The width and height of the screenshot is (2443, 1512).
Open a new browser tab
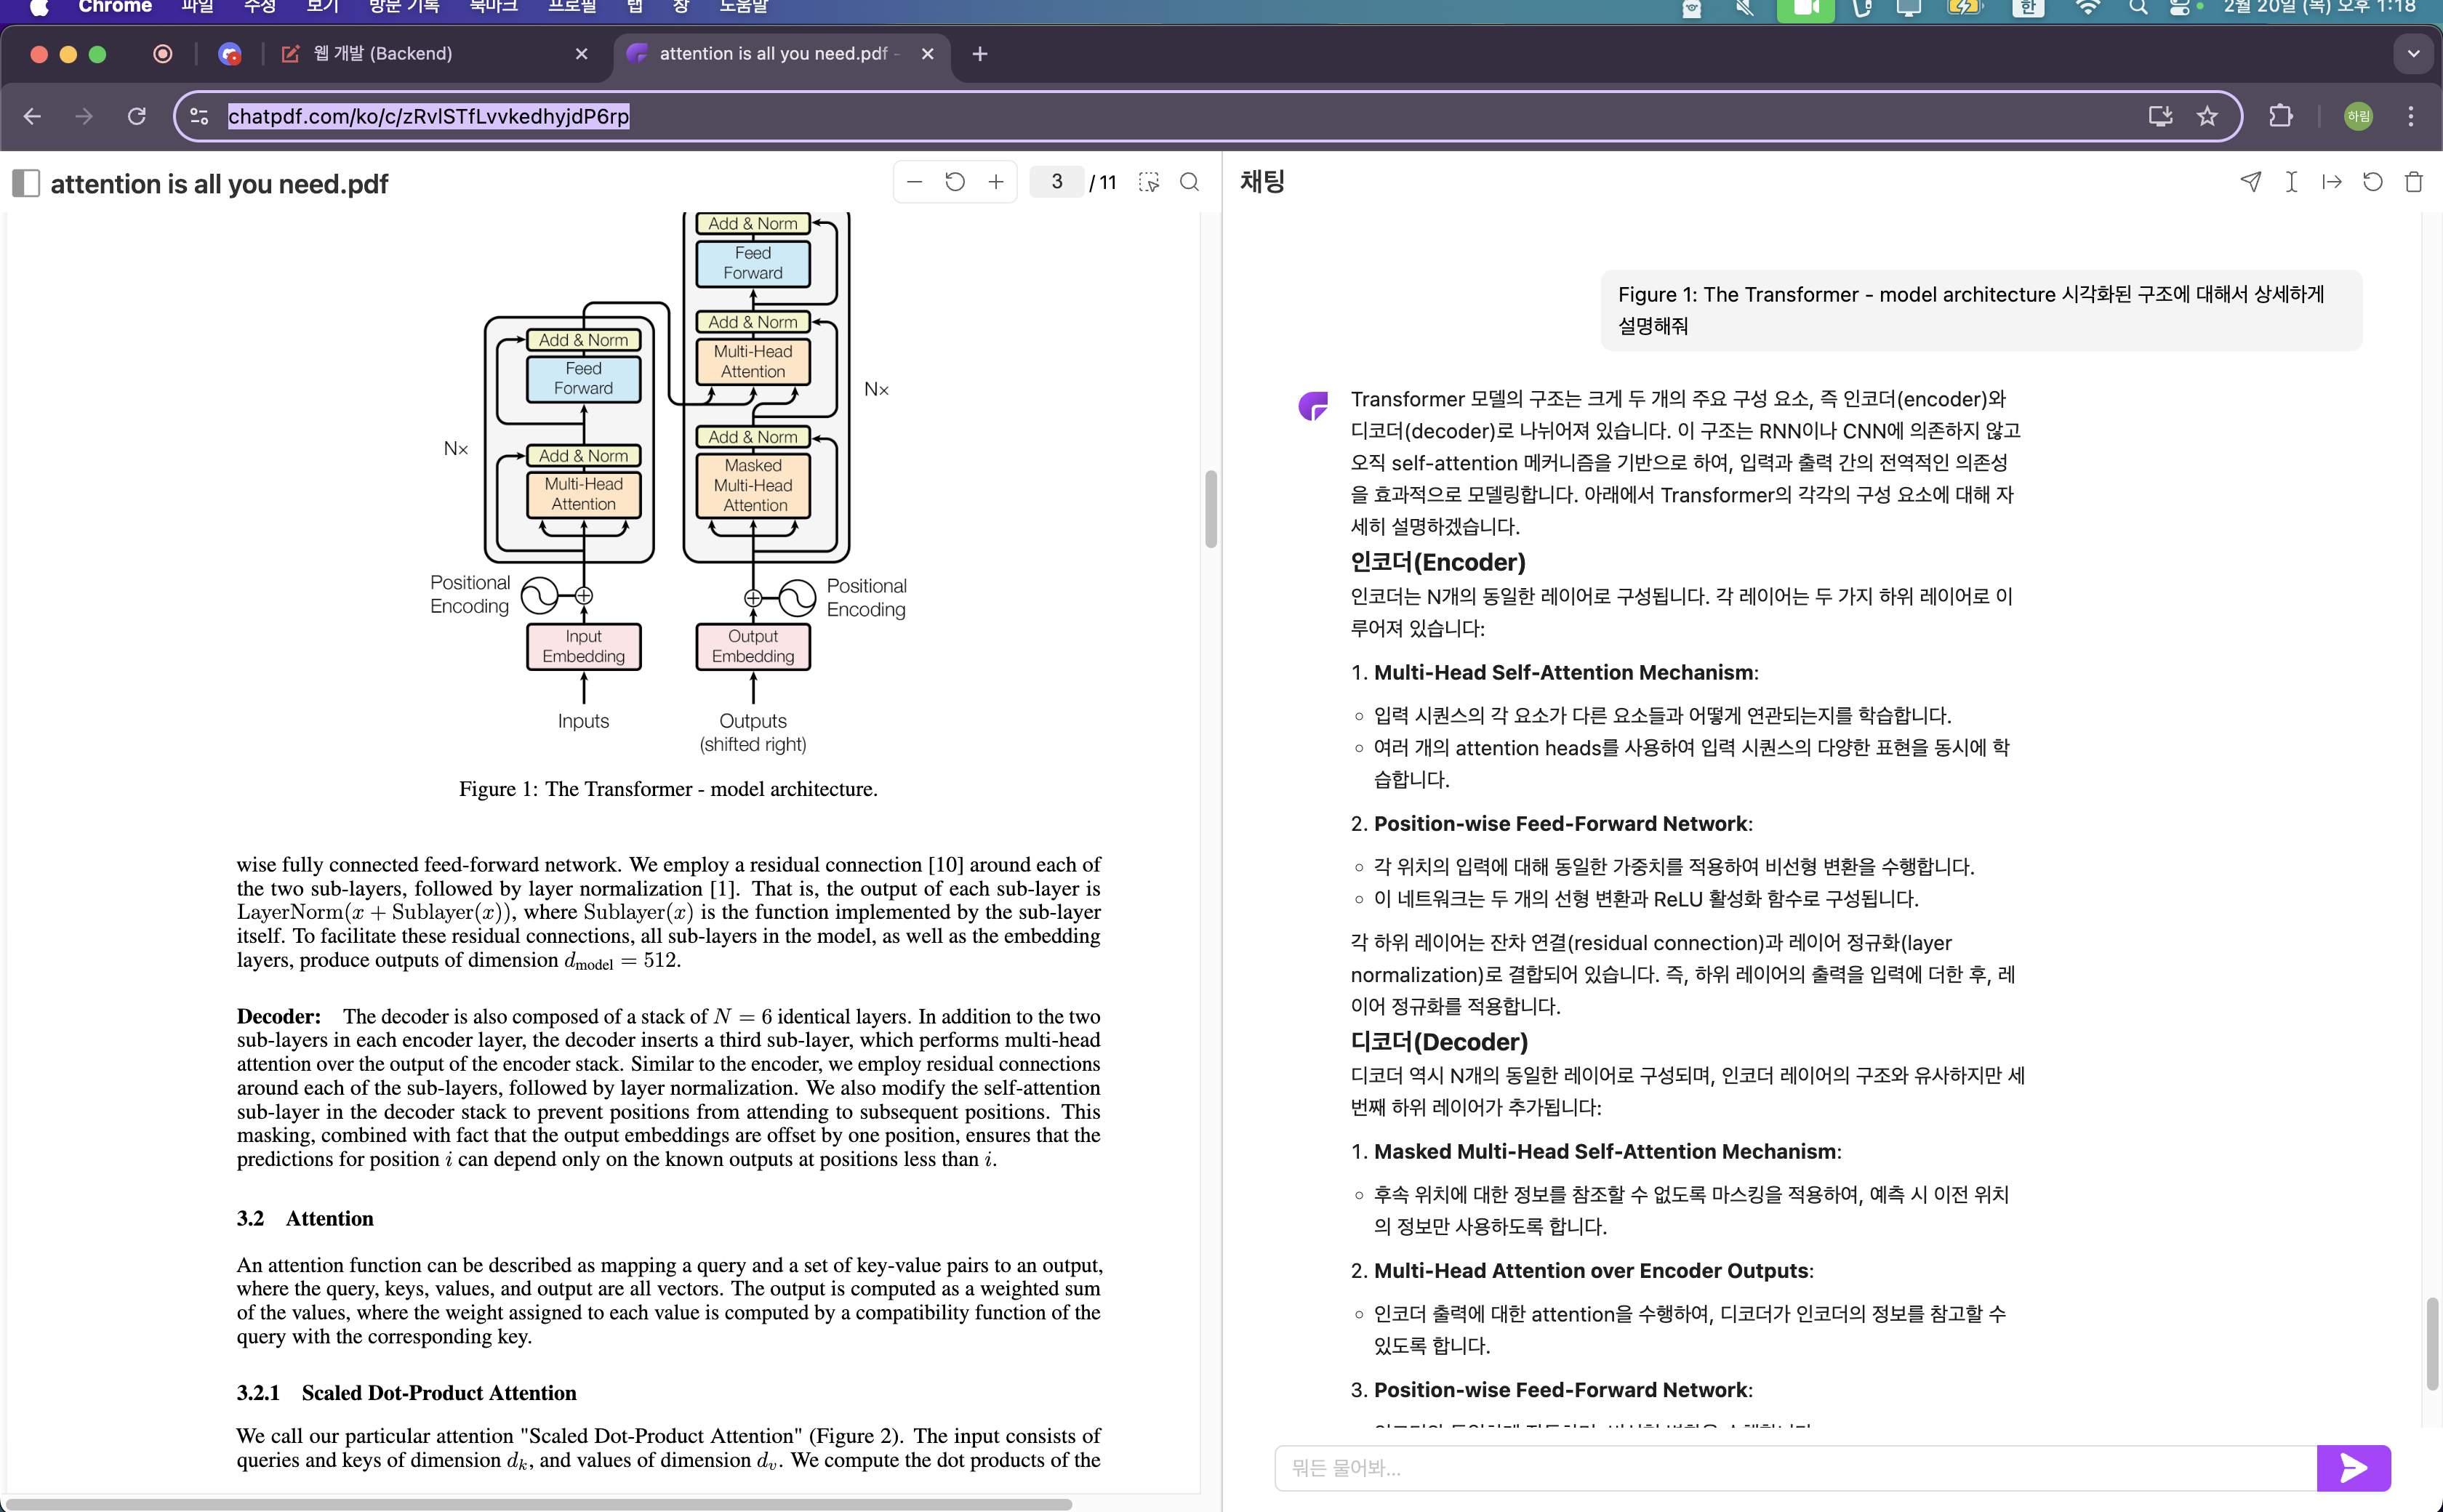pyautogui.click(x=980, y=54)
